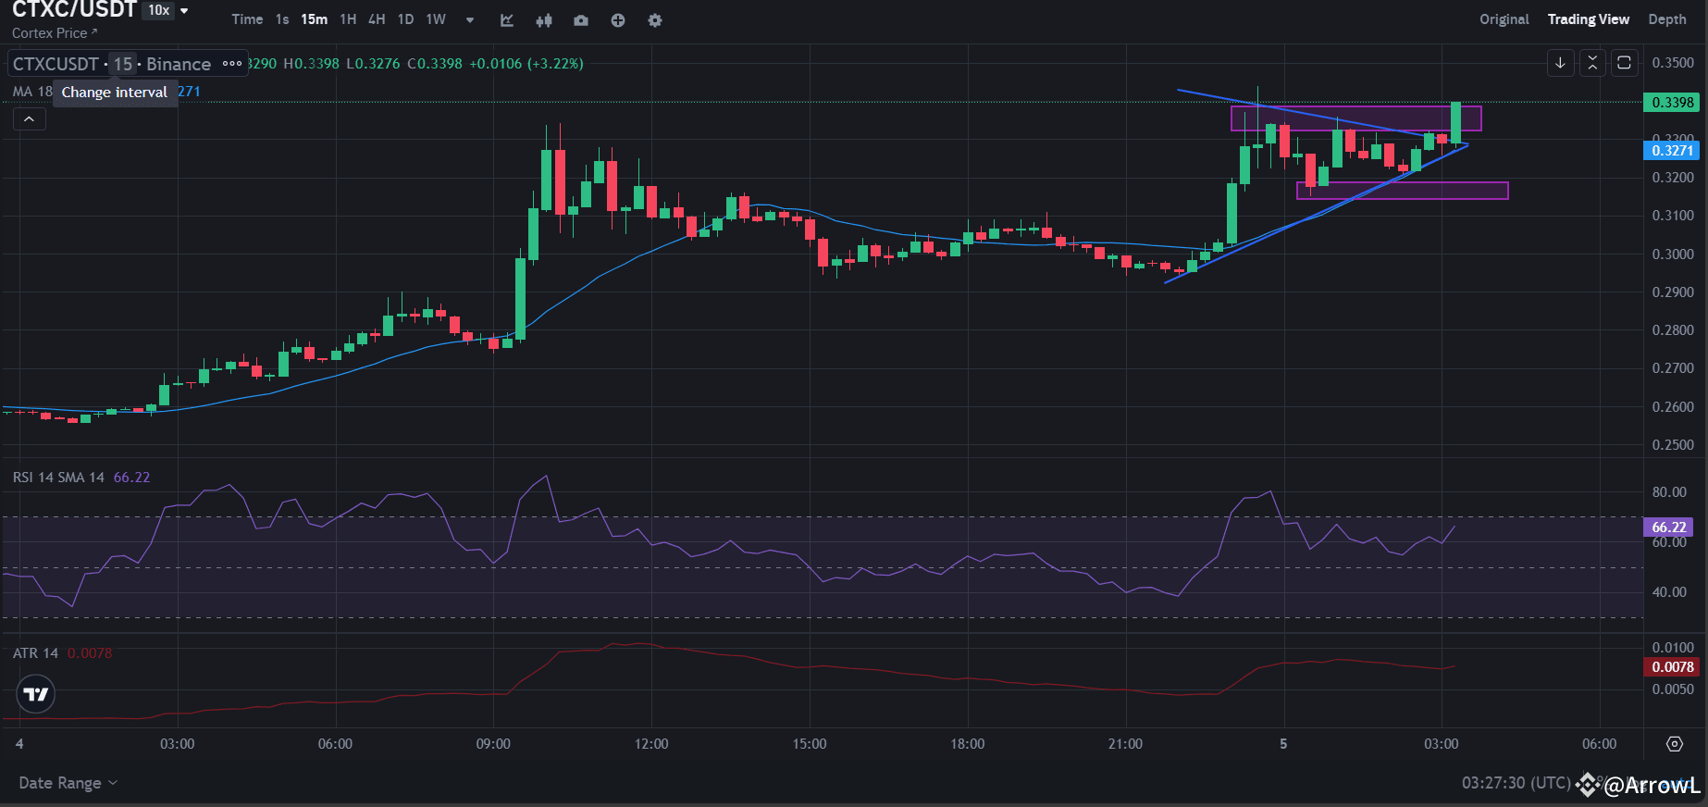The image size is (1708, 807).
Task: Select the lower purple rectangle drawing
Action: [x=1402, y=191]
